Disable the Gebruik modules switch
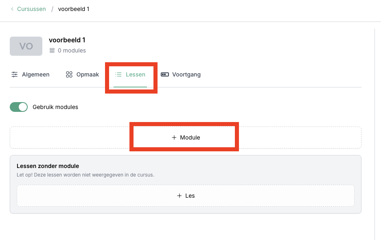The width and height of the screenshot is (381, 240). point(19,107)
